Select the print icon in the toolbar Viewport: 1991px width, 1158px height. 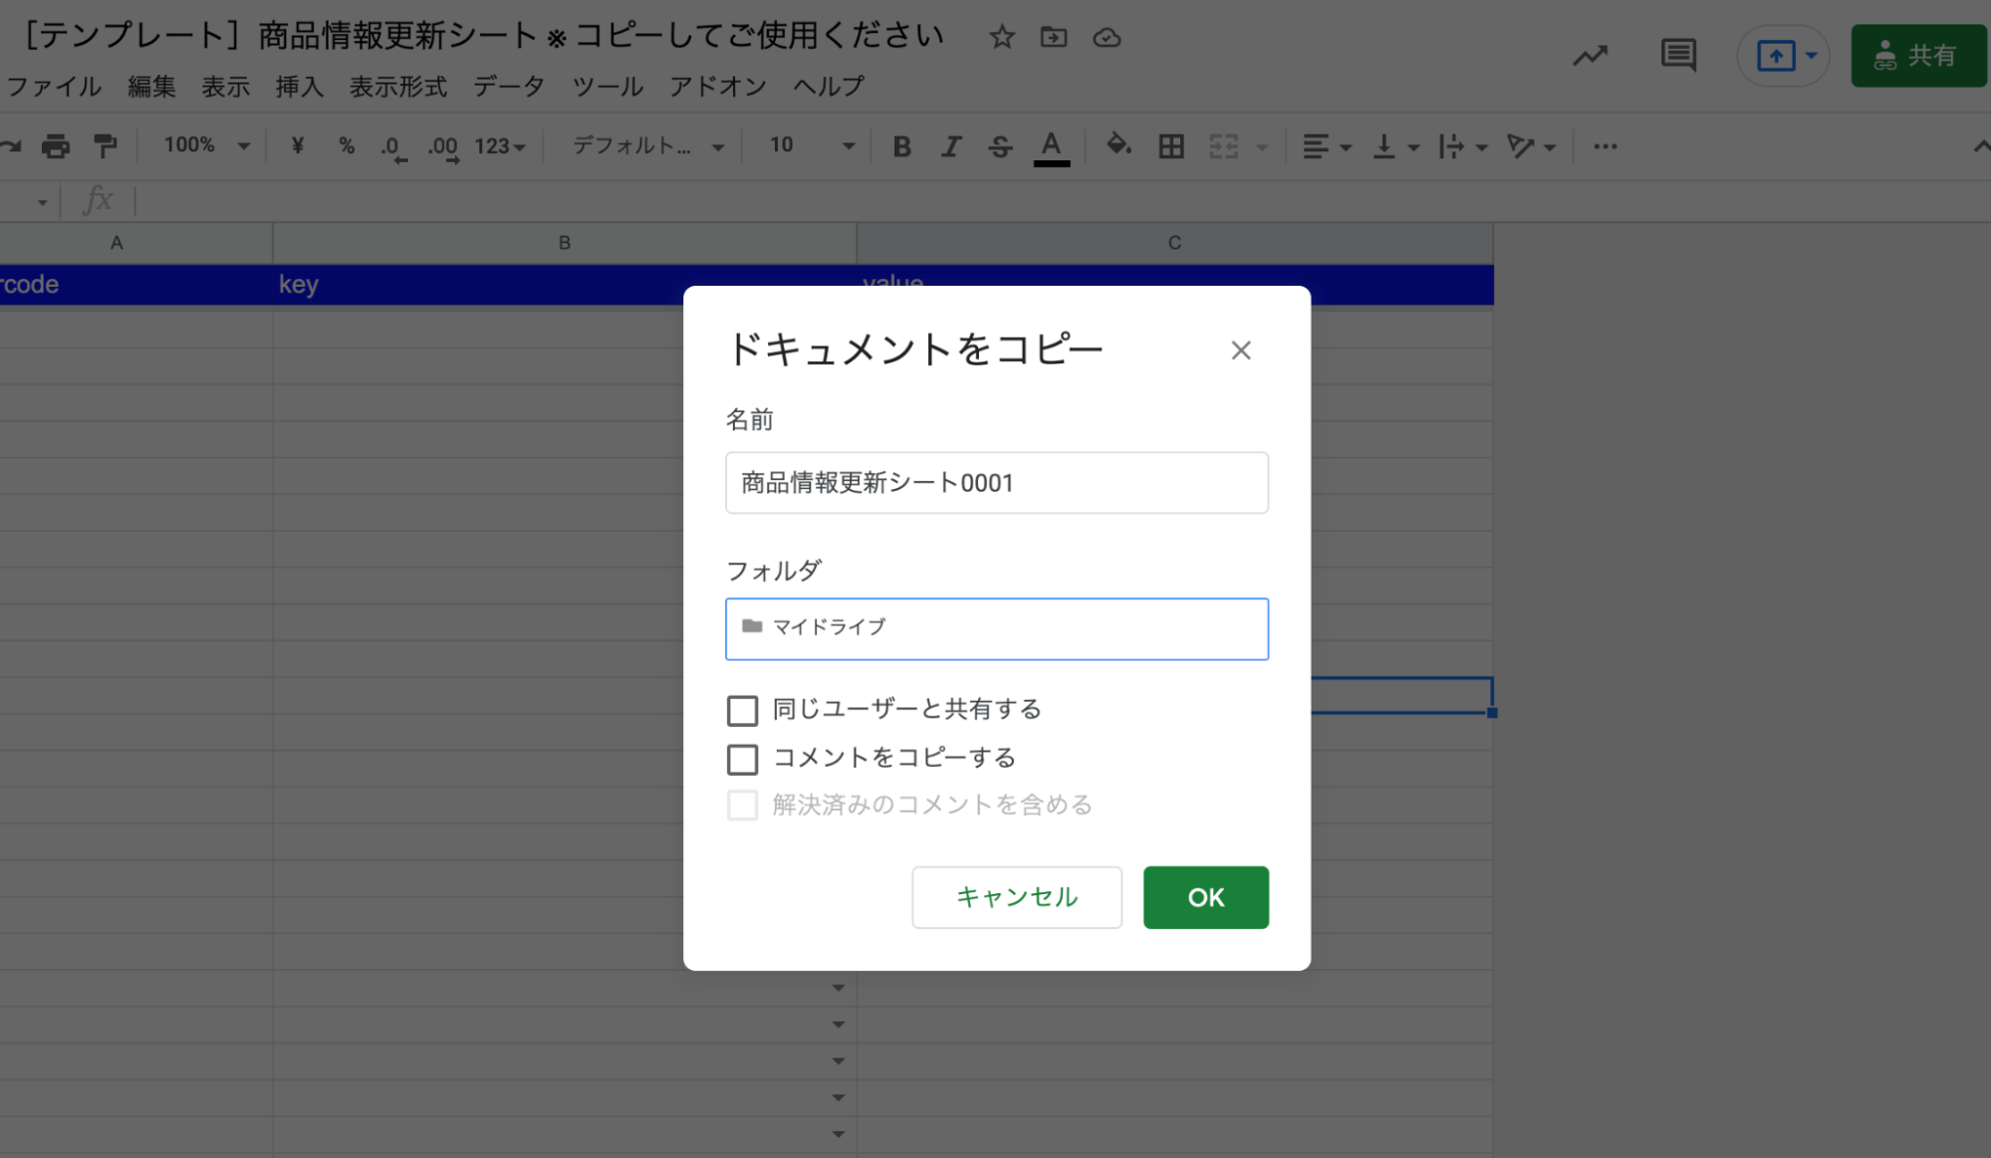57,145
